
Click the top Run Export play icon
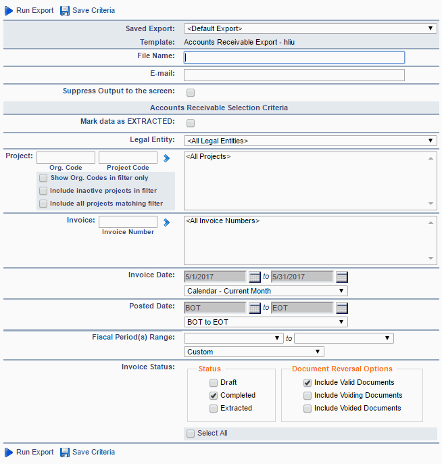click(9, 11)
